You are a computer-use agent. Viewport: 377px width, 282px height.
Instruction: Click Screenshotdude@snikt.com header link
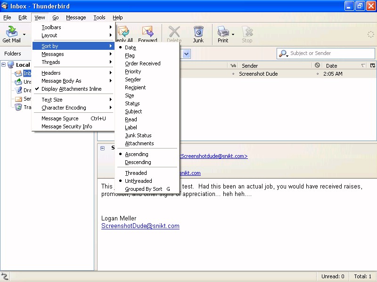coord(214,156)
